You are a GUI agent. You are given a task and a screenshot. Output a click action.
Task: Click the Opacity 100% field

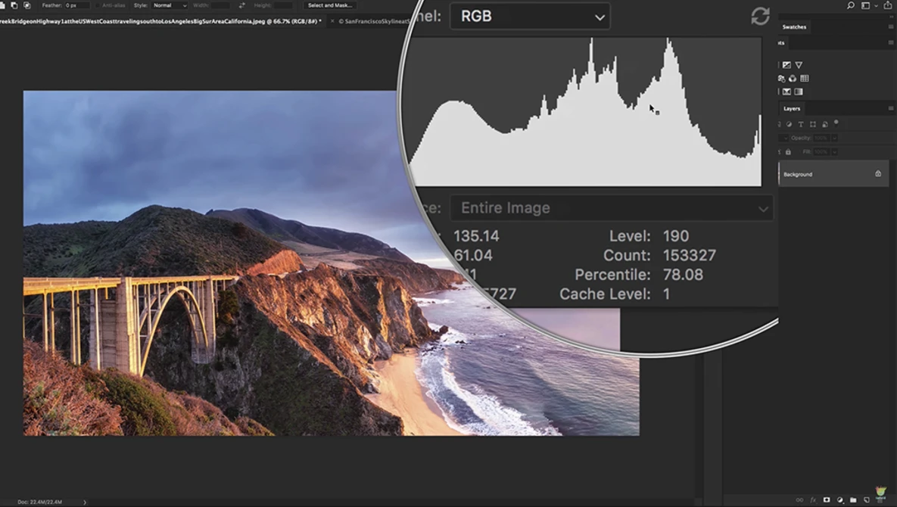821,138
